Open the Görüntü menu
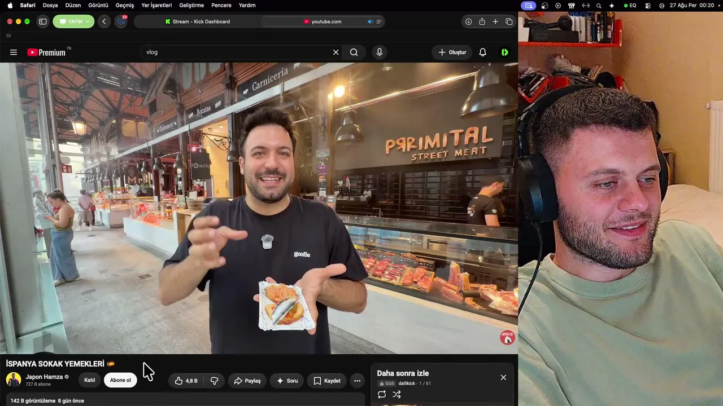 98,6
